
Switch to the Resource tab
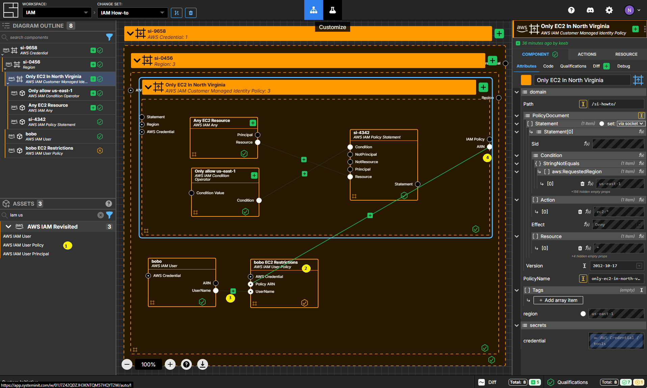(x=626, y=54)
